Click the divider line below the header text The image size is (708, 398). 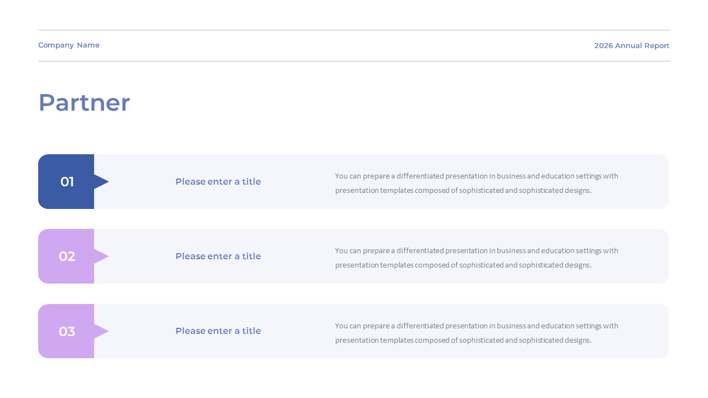[354, 61]
